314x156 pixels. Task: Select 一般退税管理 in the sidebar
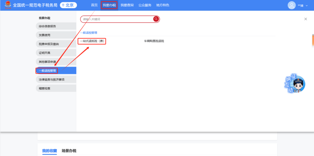point(47,70)
